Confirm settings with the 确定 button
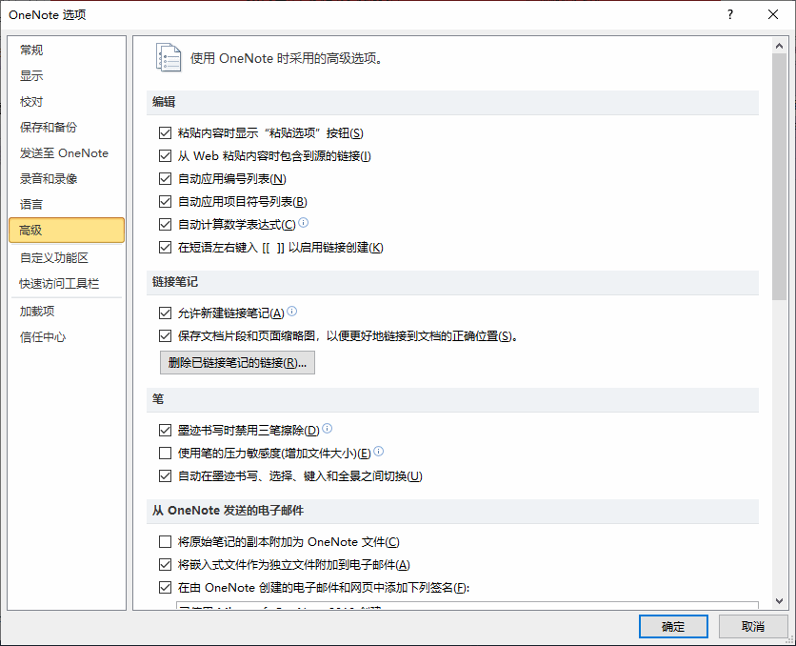The width and height of the screenshot is (796, 646). [673, 626]
